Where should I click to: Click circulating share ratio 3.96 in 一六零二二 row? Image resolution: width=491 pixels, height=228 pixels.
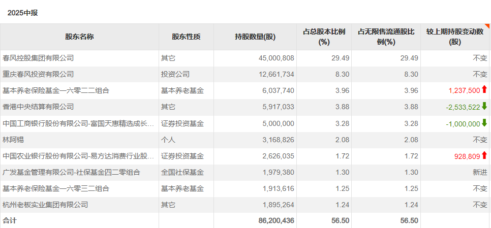(411, 91)
